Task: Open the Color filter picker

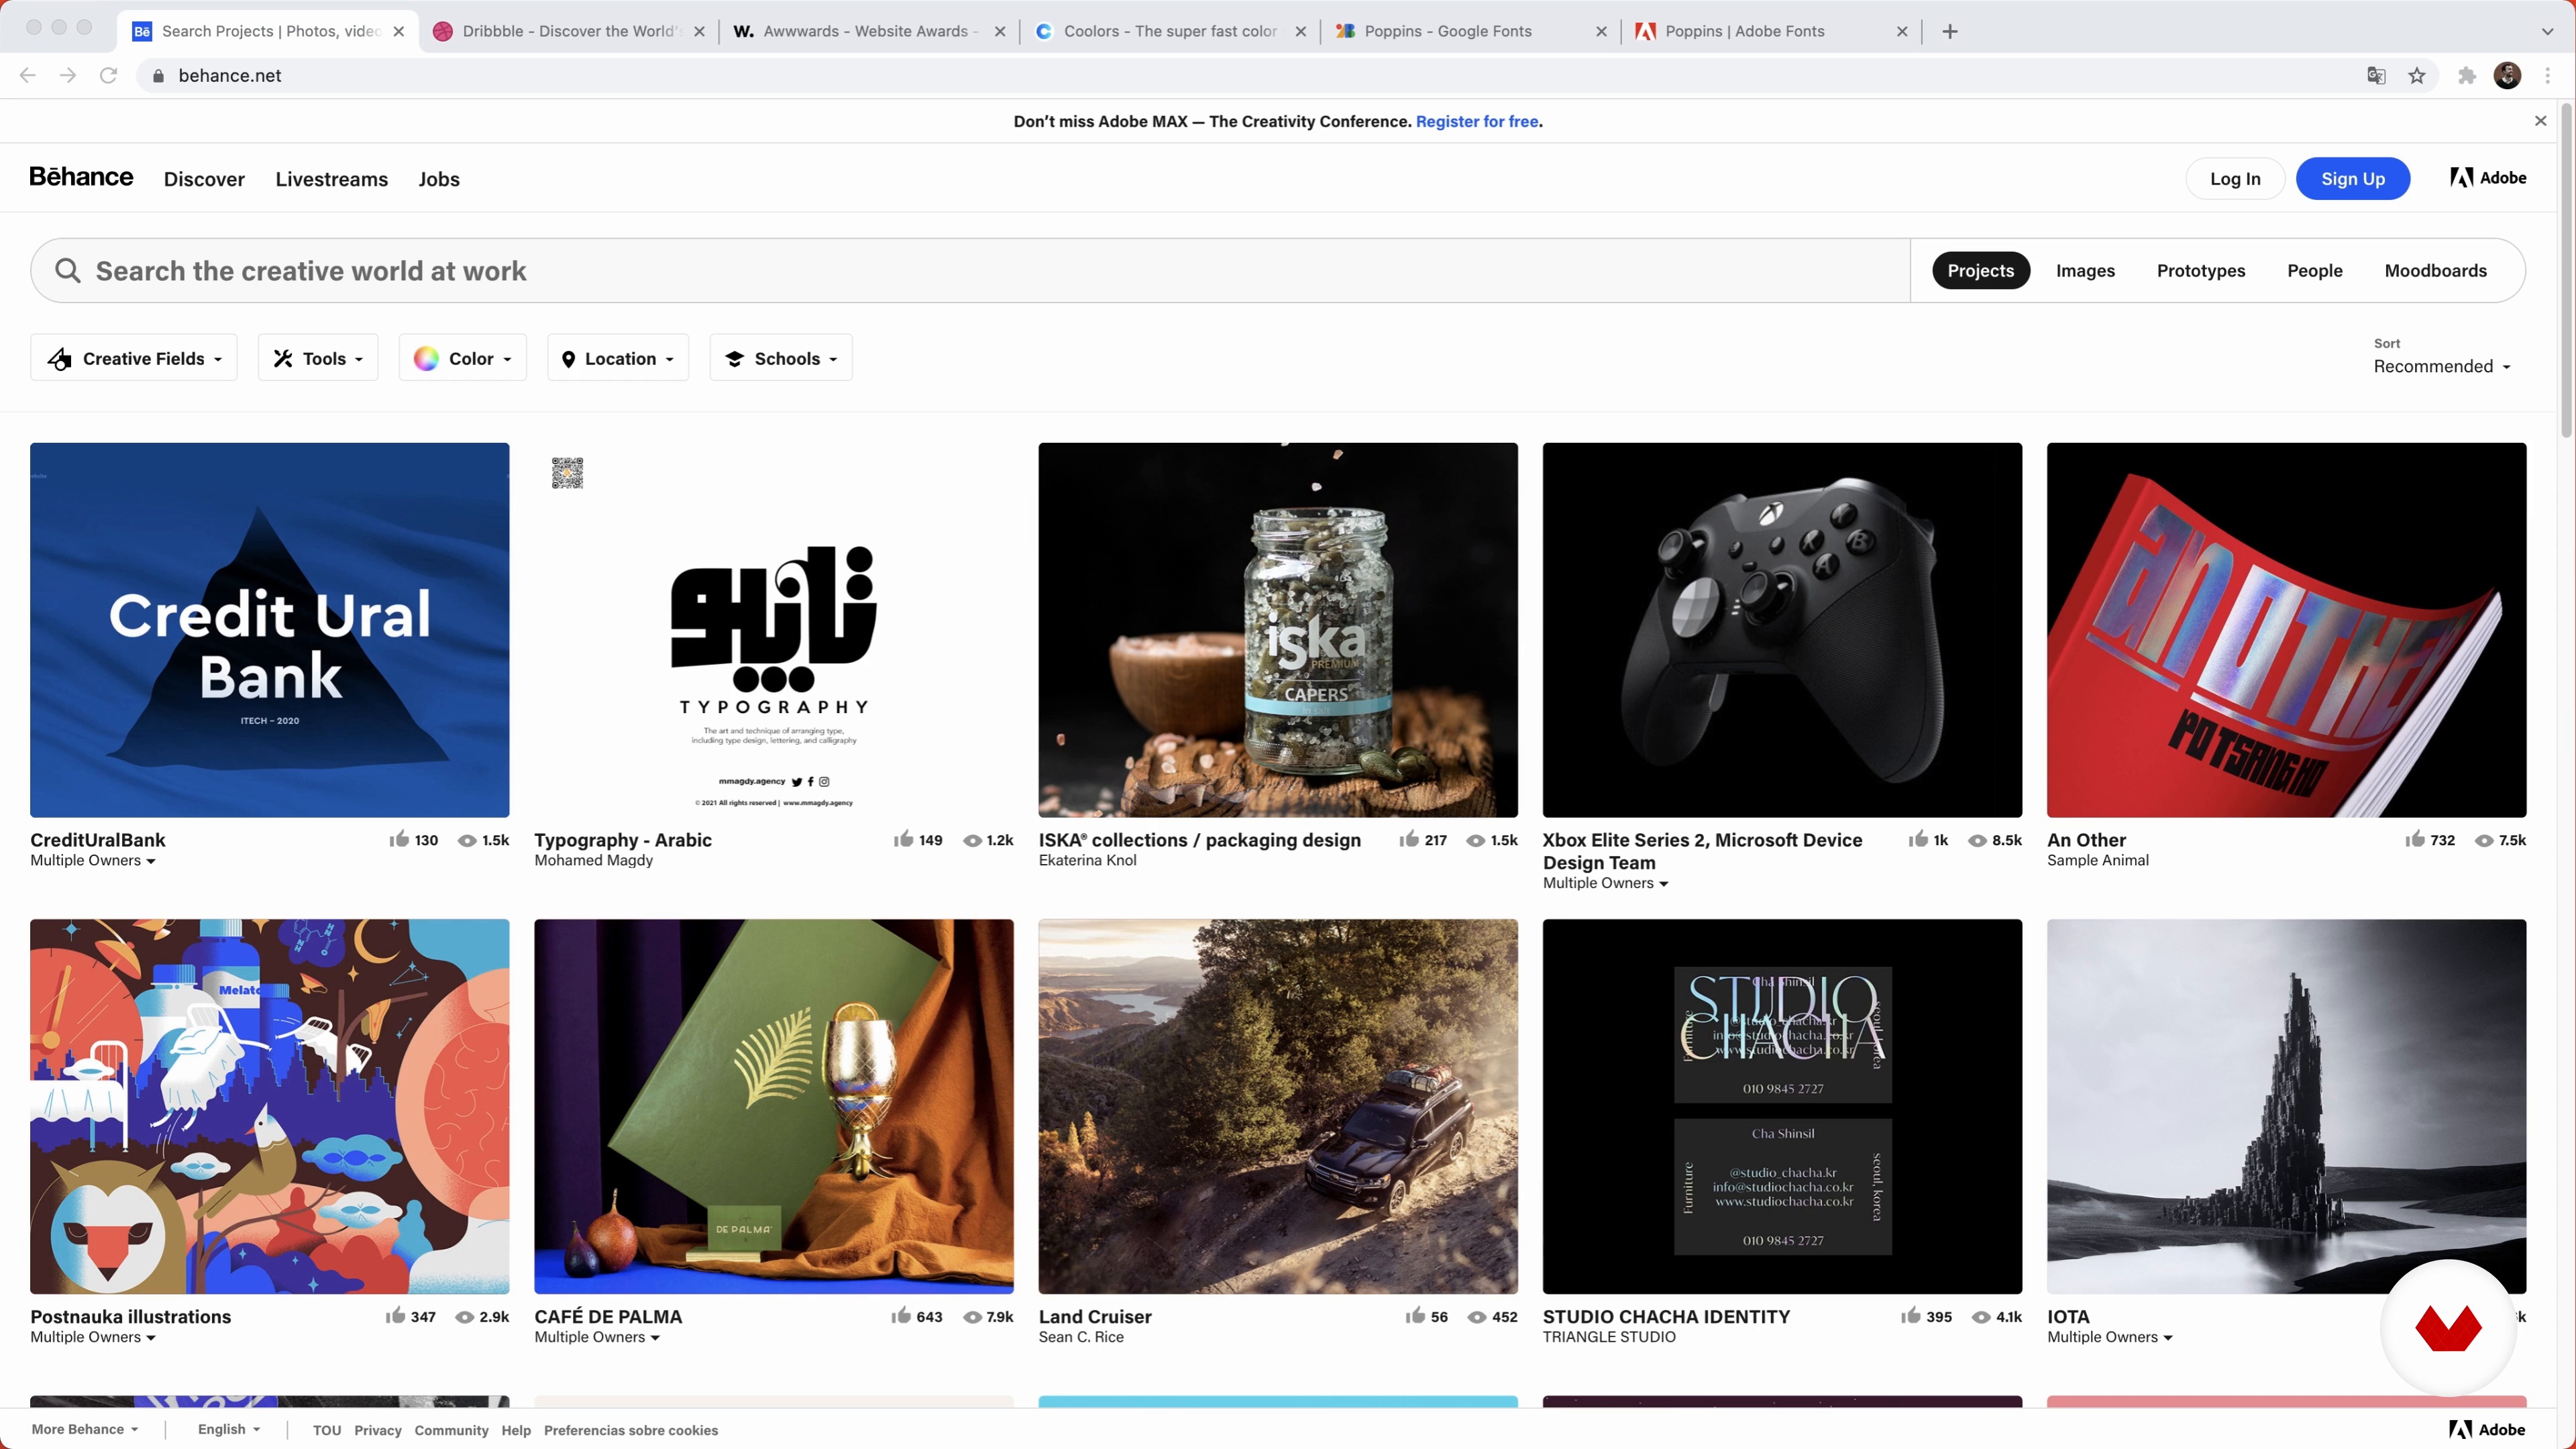Action: [x=463, y=358]
